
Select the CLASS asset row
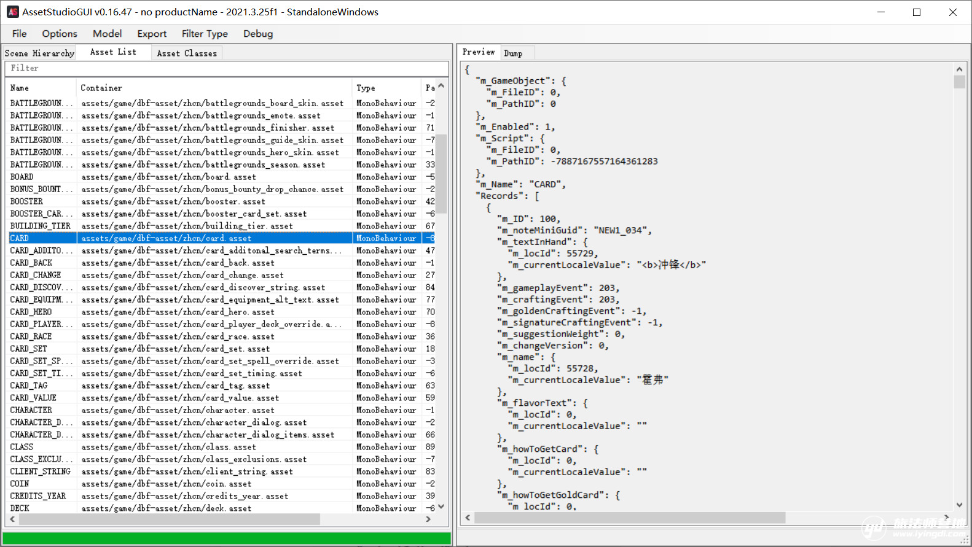[x=222, y=447]
